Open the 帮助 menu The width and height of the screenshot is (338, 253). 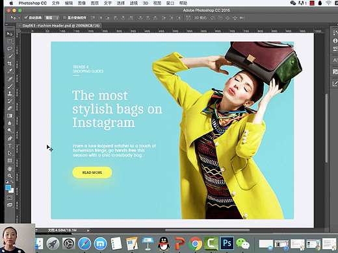pos(183,3)
